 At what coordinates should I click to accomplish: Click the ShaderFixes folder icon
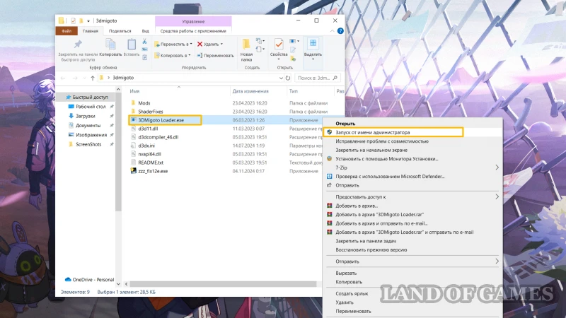[133, 112]
